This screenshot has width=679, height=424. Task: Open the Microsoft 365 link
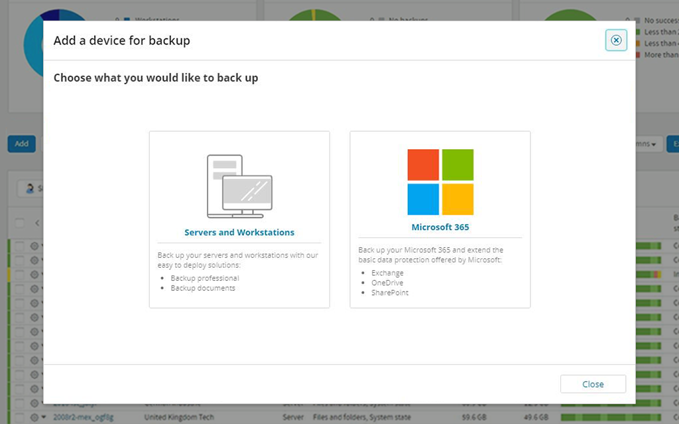[440, 227]
